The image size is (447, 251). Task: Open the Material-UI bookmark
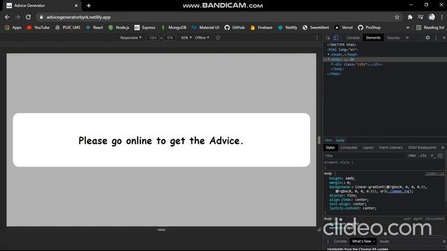click(x=205, y=28)
